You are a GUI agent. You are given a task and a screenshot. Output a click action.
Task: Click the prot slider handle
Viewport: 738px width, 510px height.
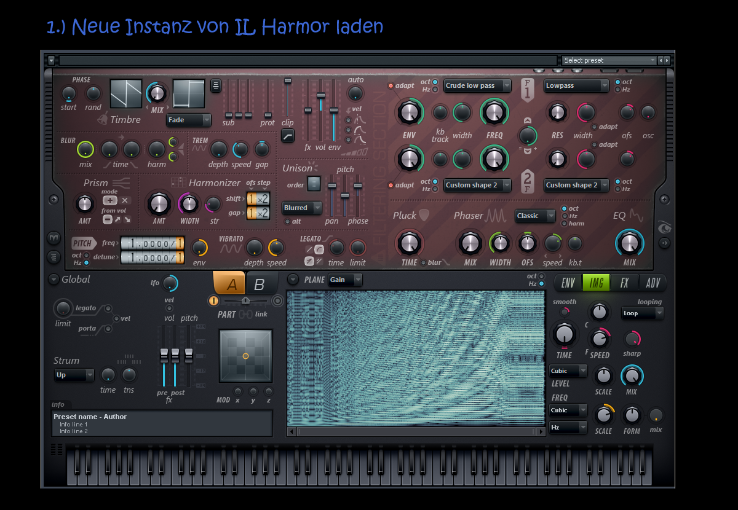click(268, 115)
